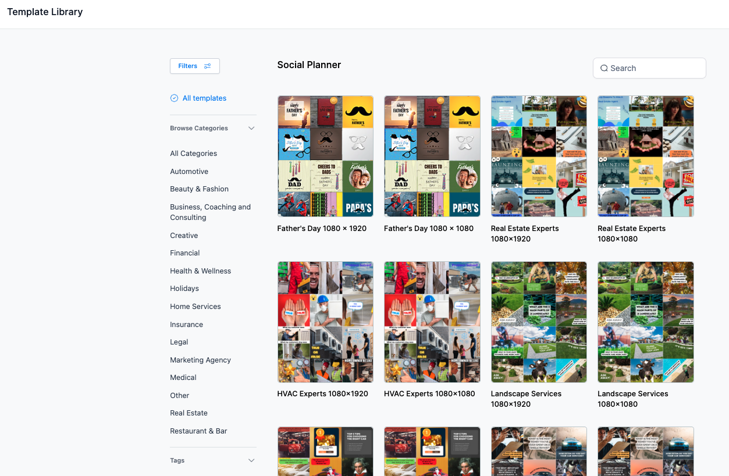Viewport: 729px width, 476px height.
Task: Open HVAC Experts 1080×1080 thumbnail
Action: [432, 322]
